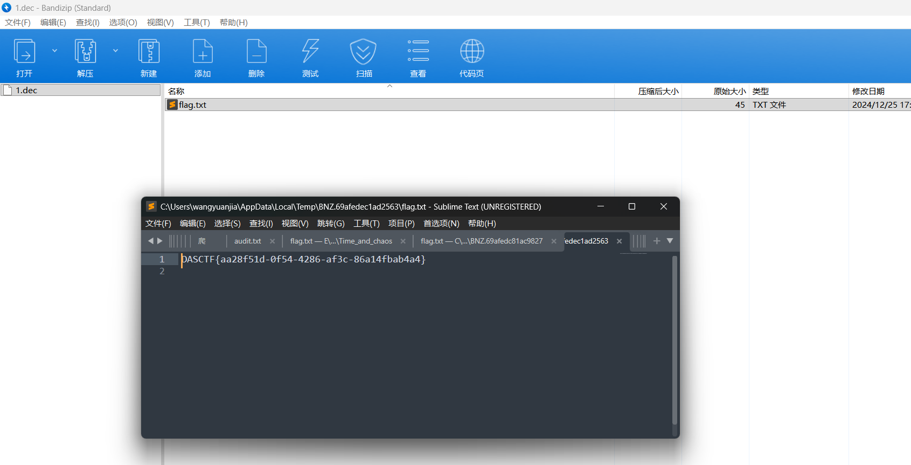Click the Open archive toolbar icon
The width and height of the screenshot is (911, 465).
(x=24, y=52)
